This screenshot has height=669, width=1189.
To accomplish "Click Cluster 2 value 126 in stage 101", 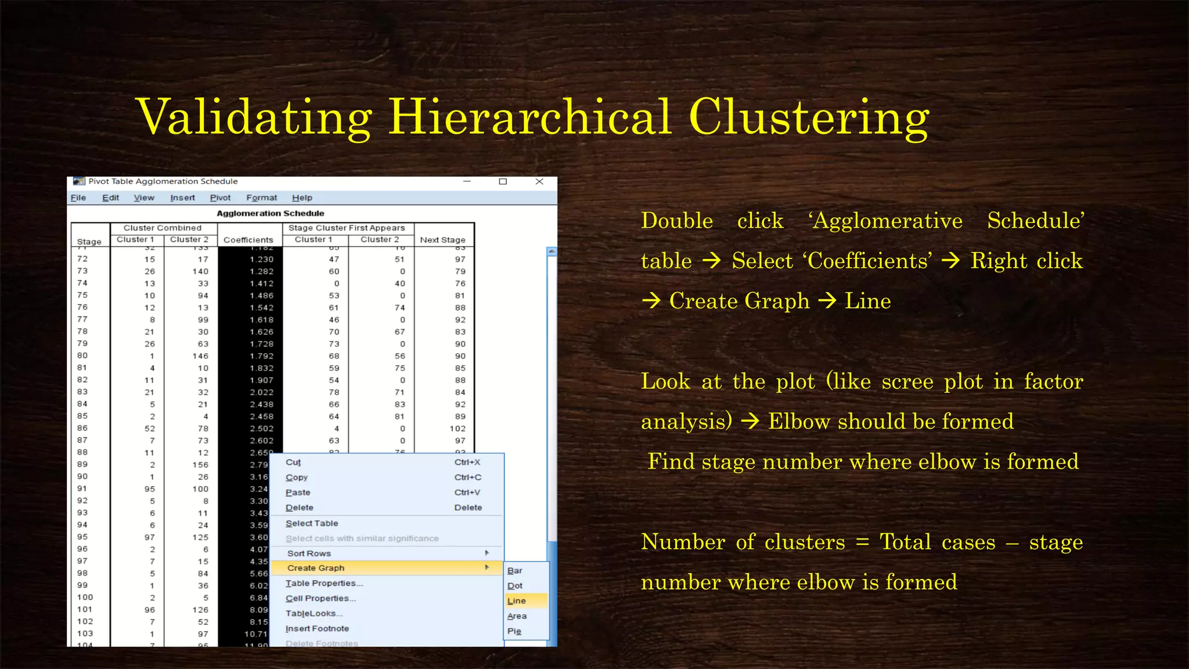I will pos(200,610).
